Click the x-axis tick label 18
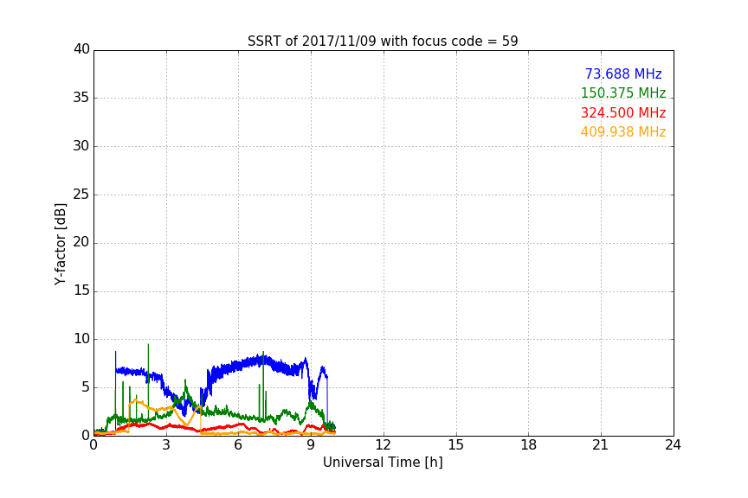The height and width of the screenshot is (498, 748). point(529,445)
